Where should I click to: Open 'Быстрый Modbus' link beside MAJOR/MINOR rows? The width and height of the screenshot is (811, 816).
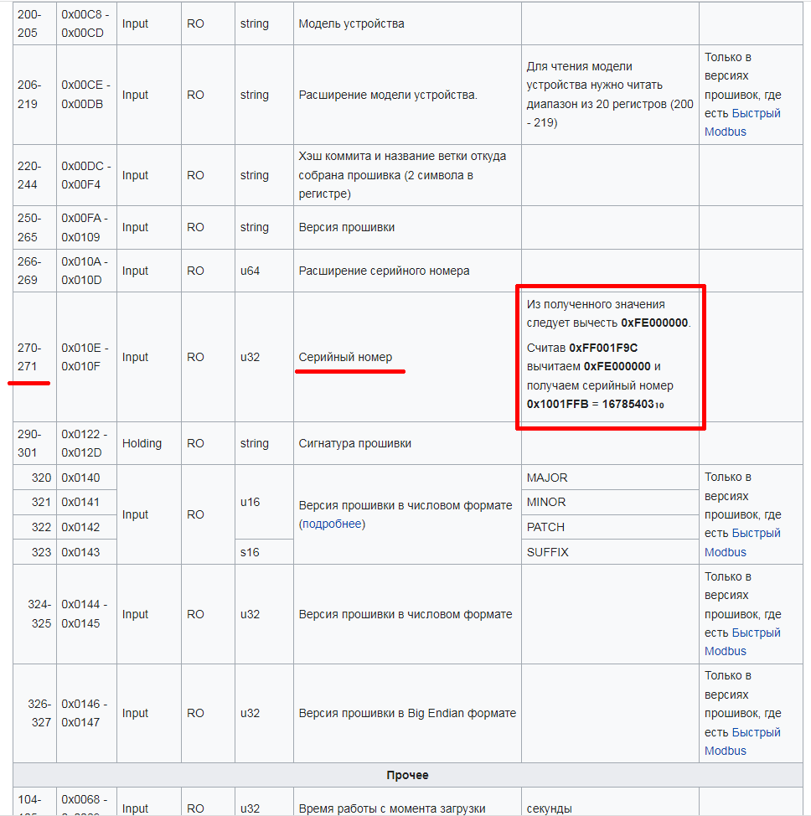click(x=742, y=542)
